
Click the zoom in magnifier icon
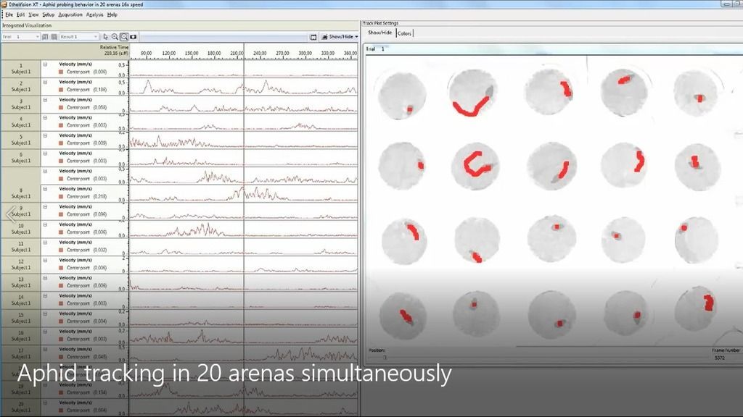pyautogui.click(x=115, y=36)
